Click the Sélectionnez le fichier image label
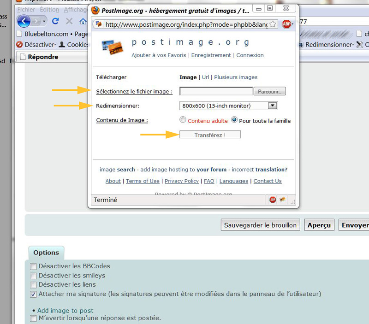The height and width of the screenshot is (324, 369). [x=134, y=91]
